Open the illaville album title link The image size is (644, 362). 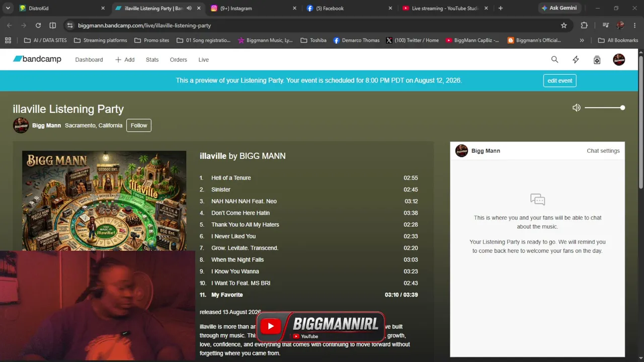point(213,156)
